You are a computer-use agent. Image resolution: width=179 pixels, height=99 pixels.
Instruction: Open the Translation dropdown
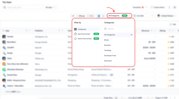pyautogui.click(x=139, y=7)
